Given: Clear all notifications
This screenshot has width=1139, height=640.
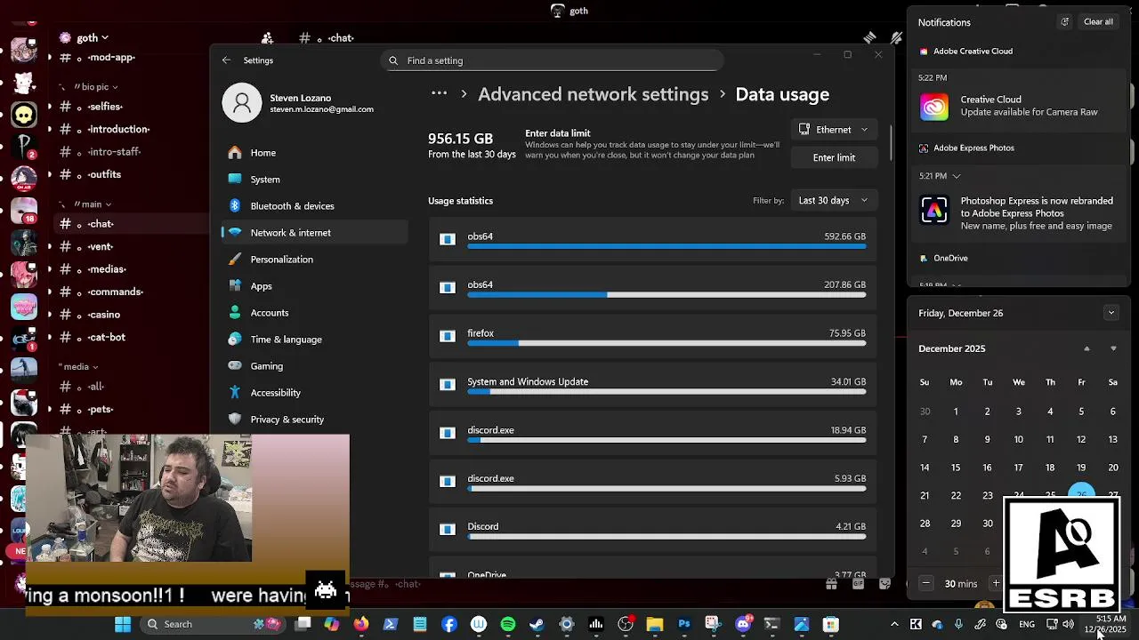Looking at the screenshot, I should point(1098,22).
